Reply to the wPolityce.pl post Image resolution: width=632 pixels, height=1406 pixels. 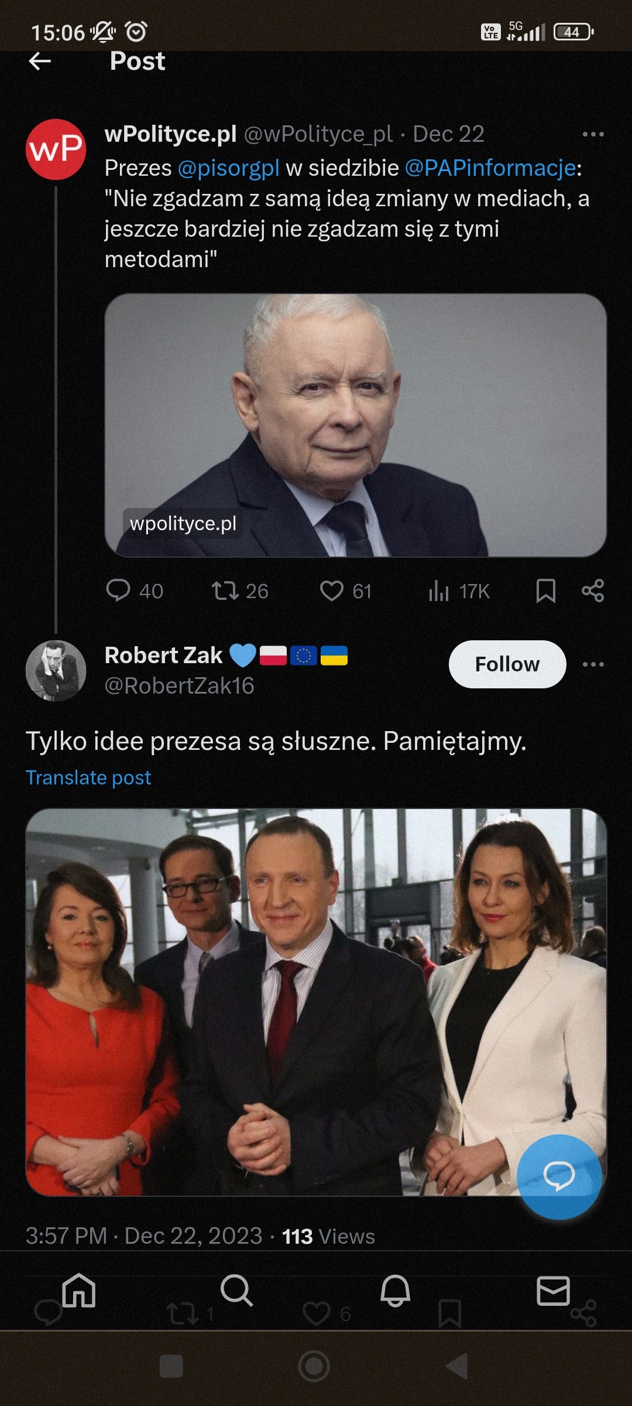135,591
